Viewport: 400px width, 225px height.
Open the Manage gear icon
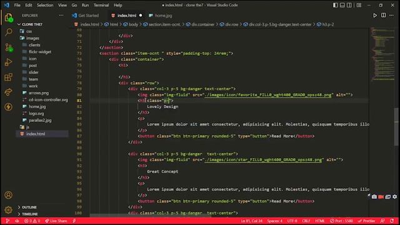pos(8,210)
